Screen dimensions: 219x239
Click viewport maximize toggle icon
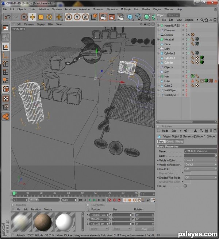tap(153, 24)
